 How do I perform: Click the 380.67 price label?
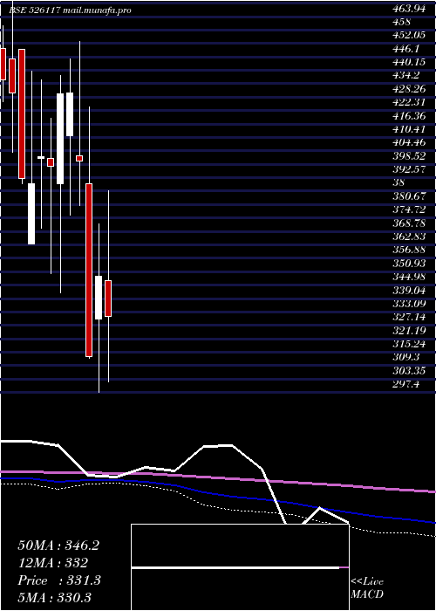pyautogui.click(x=409, y=196)
